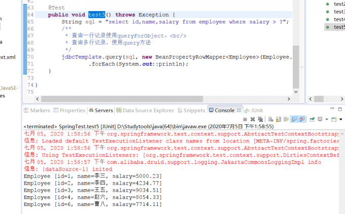Image resolution: width=345 pixels, height=214 pixels.
Task: Click the '{dataSource-1} inited' log line
Action: [68, 169]
